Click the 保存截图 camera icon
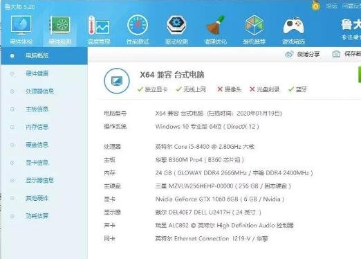The width and height of the screenshot is (361, 259). [x=336, y=54]
